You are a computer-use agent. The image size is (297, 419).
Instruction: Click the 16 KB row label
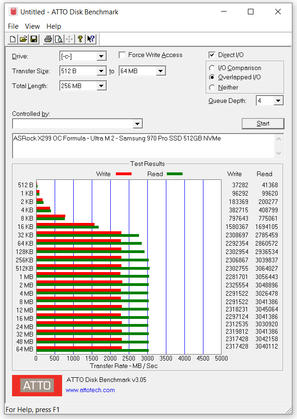click(25, 227)
